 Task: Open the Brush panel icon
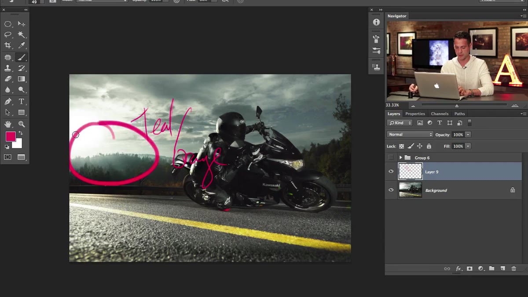click(x=376, y=39)
